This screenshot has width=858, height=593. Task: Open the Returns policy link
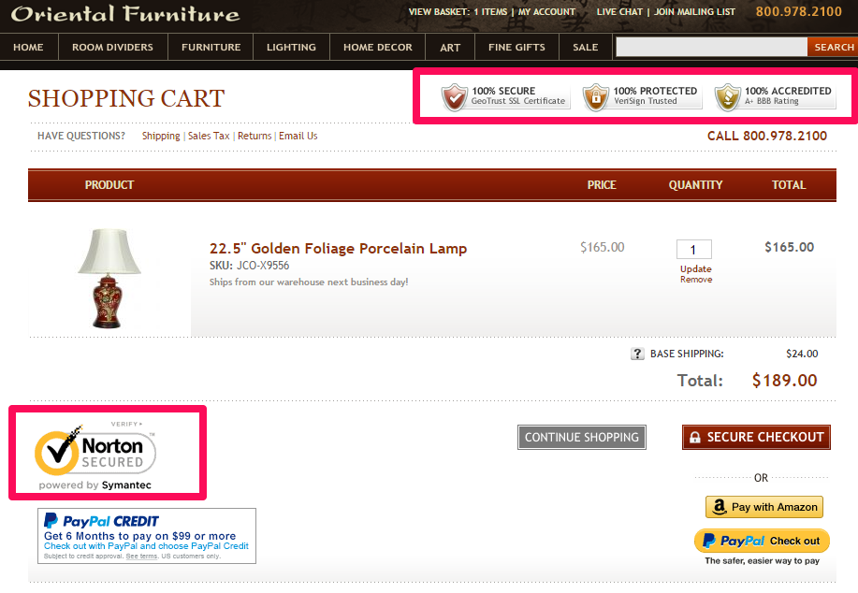tap(254, 136)
